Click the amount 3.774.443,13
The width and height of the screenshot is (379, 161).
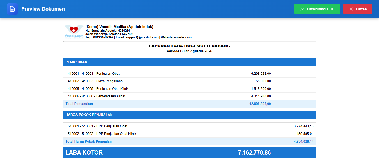(304, 126)
